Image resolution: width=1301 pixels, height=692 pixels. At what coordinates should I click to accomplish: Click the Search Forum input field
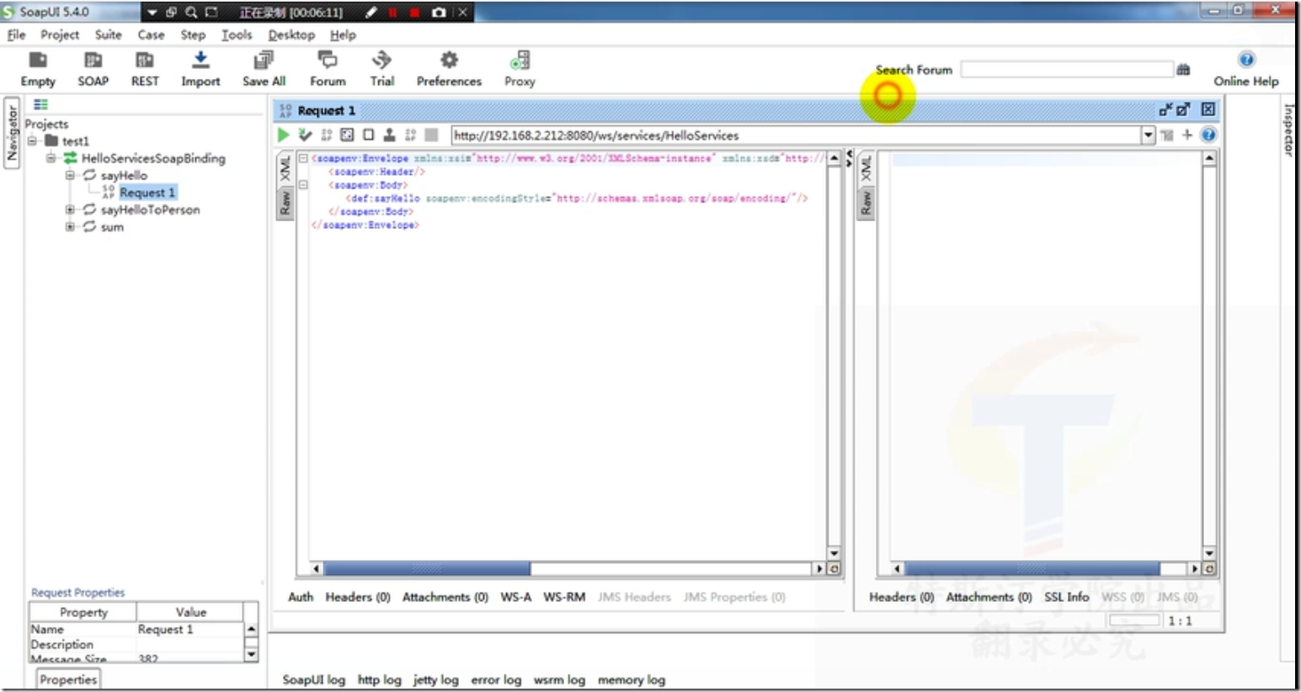1067,69
